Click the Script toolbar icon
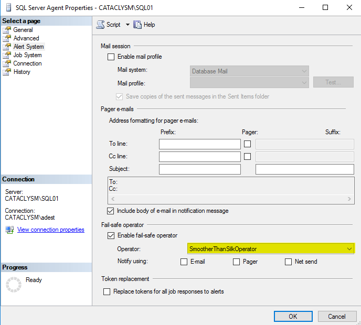361x325 pixels. pos(100,25)
